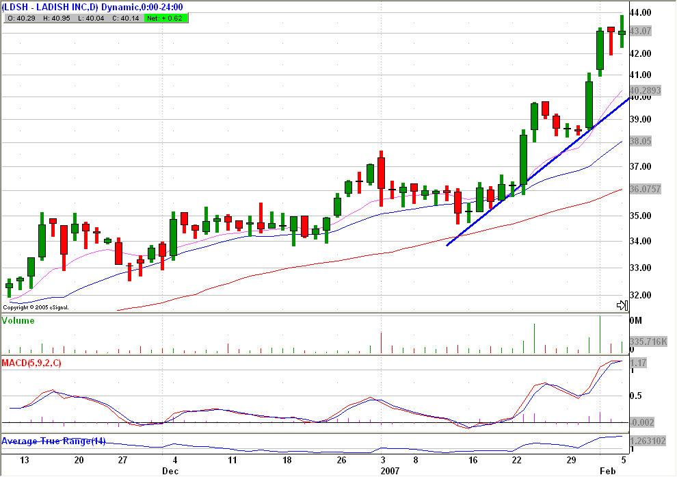This screenshot has height=477, width=677.
Task: Click the 1.263102 ATR value tag
Action: point(648,441)
